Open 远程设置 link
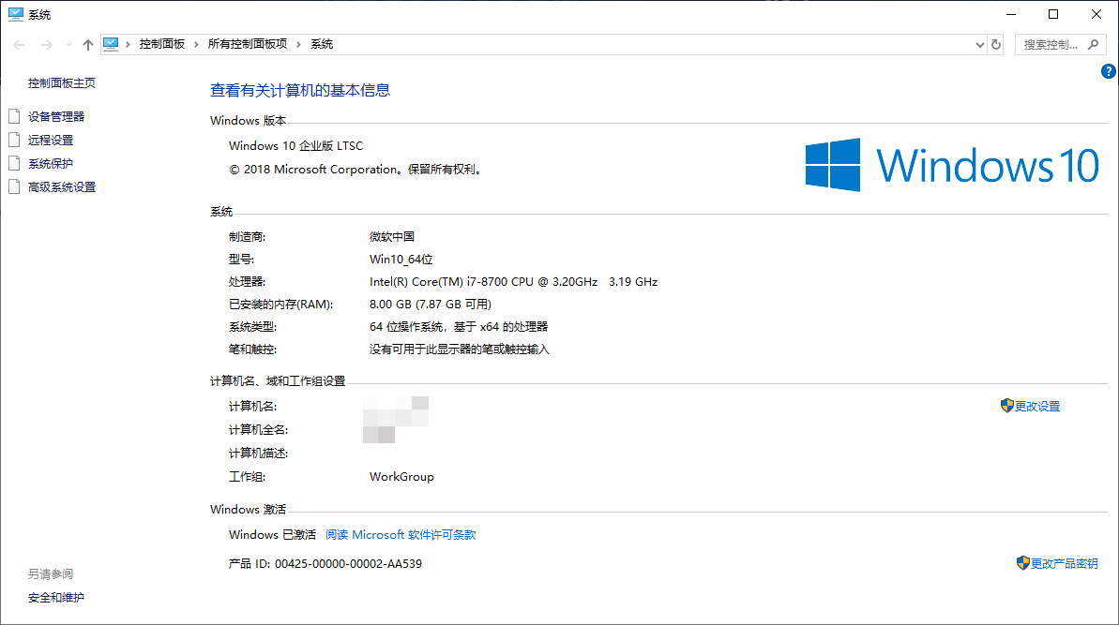The height and width of the screenshot is (625, 1119). pos(51,141)
